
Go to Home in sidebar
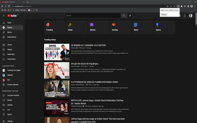pyautogui.click(x=12, y=23)
